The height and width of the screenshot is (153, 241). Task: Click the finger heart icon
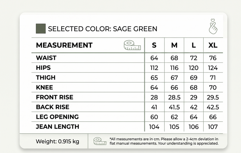tap(213, 26)
